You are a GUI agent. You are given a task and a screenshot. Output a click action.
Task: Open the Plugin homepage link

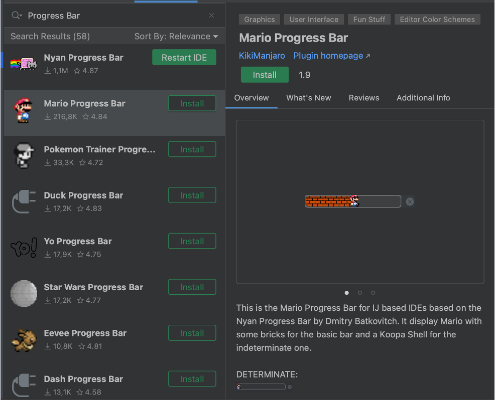331,56
